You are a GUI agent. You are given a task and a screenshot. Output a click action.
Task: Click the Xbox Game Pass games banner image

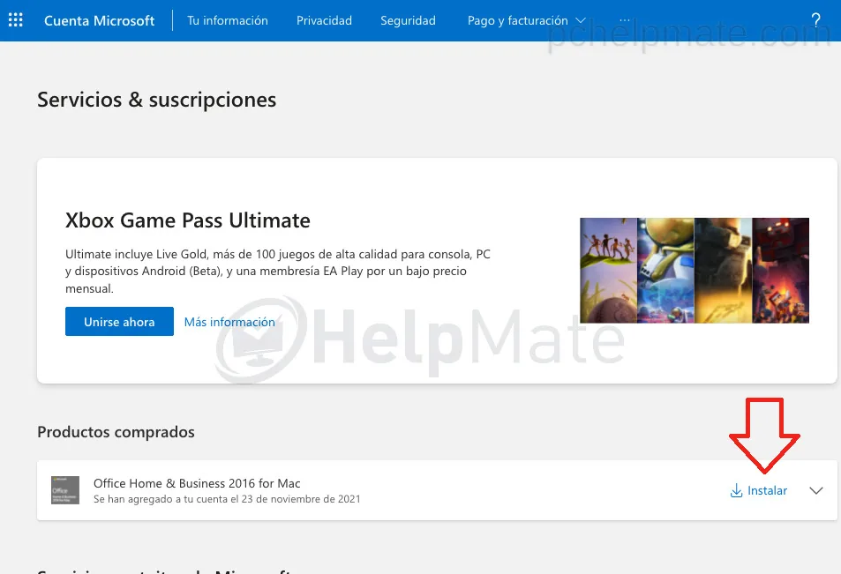point(694,270)
